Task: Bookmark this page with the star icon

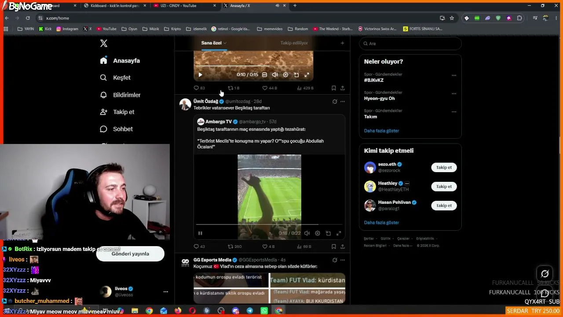Action: [x=452, y=18]
